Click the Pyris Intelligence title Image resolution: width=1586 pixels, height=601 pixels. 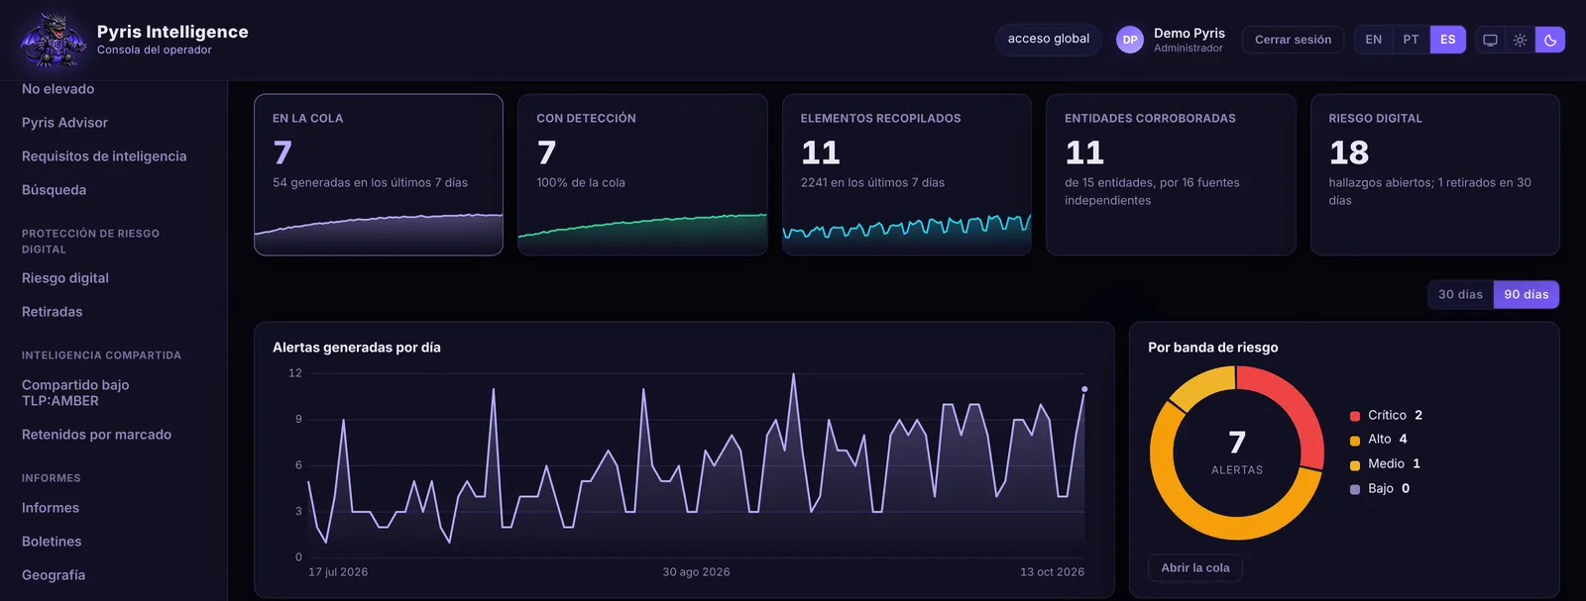tap(172, 32)
